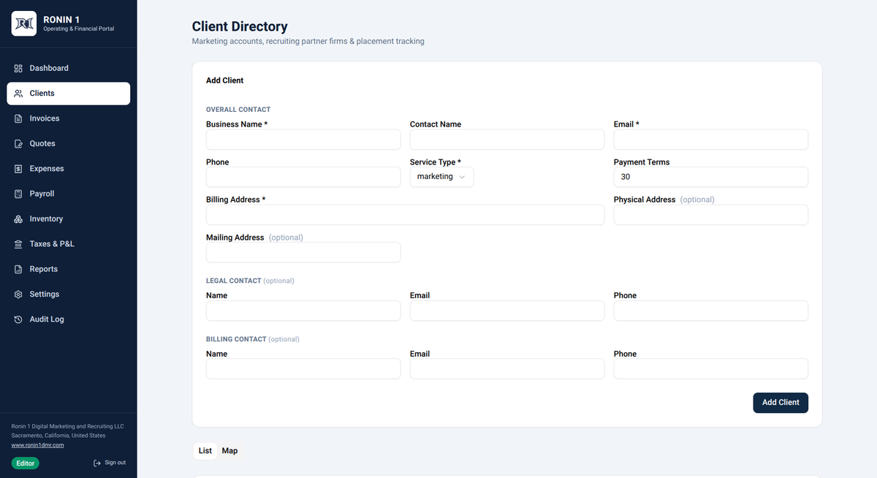Open the www.ronin1dmr.com link
Viewport: 877px width, 478px height.
(38, 444)
